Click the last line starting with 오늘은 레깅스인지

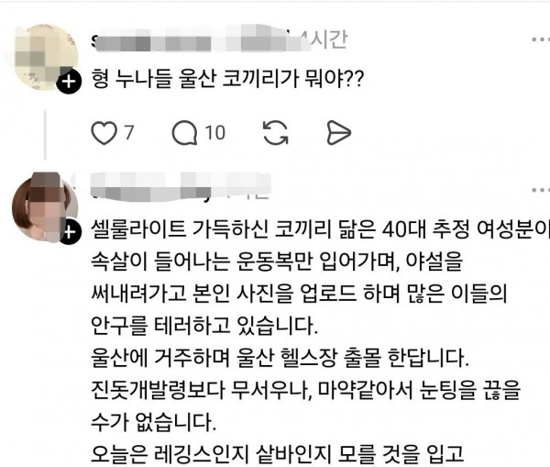click(277, 453)
